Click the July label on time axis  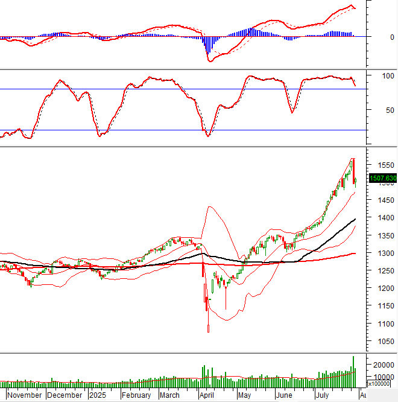[322, 395]
